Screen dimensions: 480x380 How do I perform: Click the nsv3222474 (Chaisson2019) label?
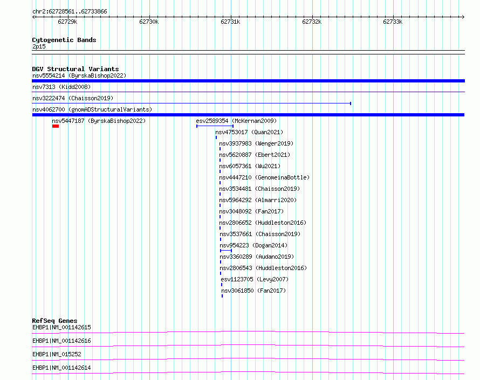tap(73, 98)
